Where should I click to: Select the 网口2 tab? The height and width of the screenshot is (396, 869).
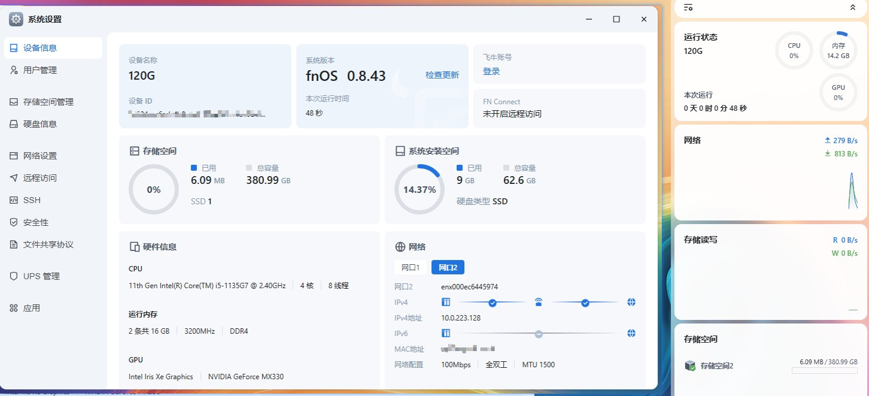point(447,267)
